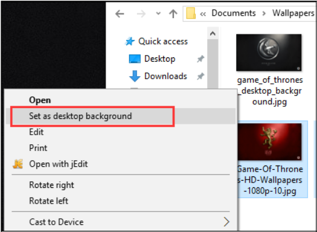The image size is (317, 232).
Task: Click the game_of_thrones_desktop_background.jpg file name
Action: (269, 91)
